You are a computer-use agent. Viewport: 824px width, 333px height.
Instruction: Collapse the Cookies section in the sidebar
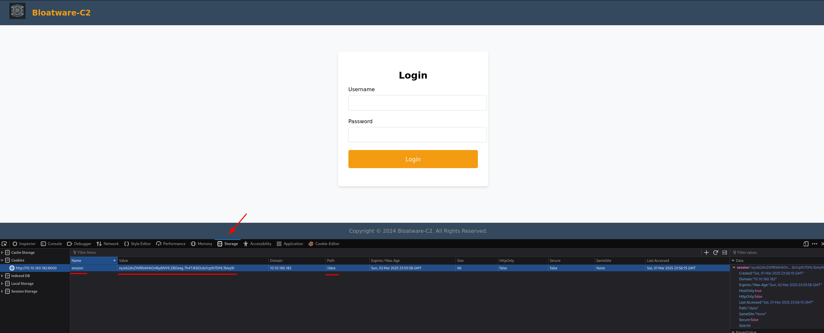[2, 260]
